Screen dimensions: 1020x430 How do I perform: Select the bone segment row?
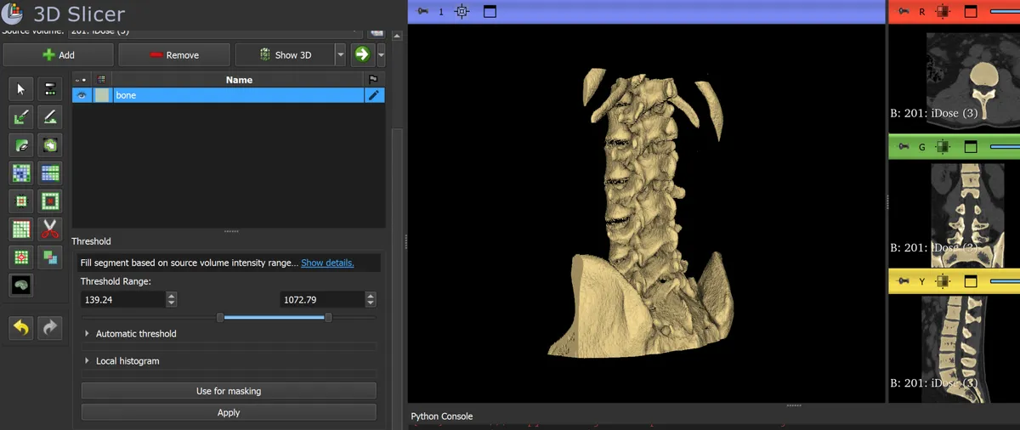(229, 96)
